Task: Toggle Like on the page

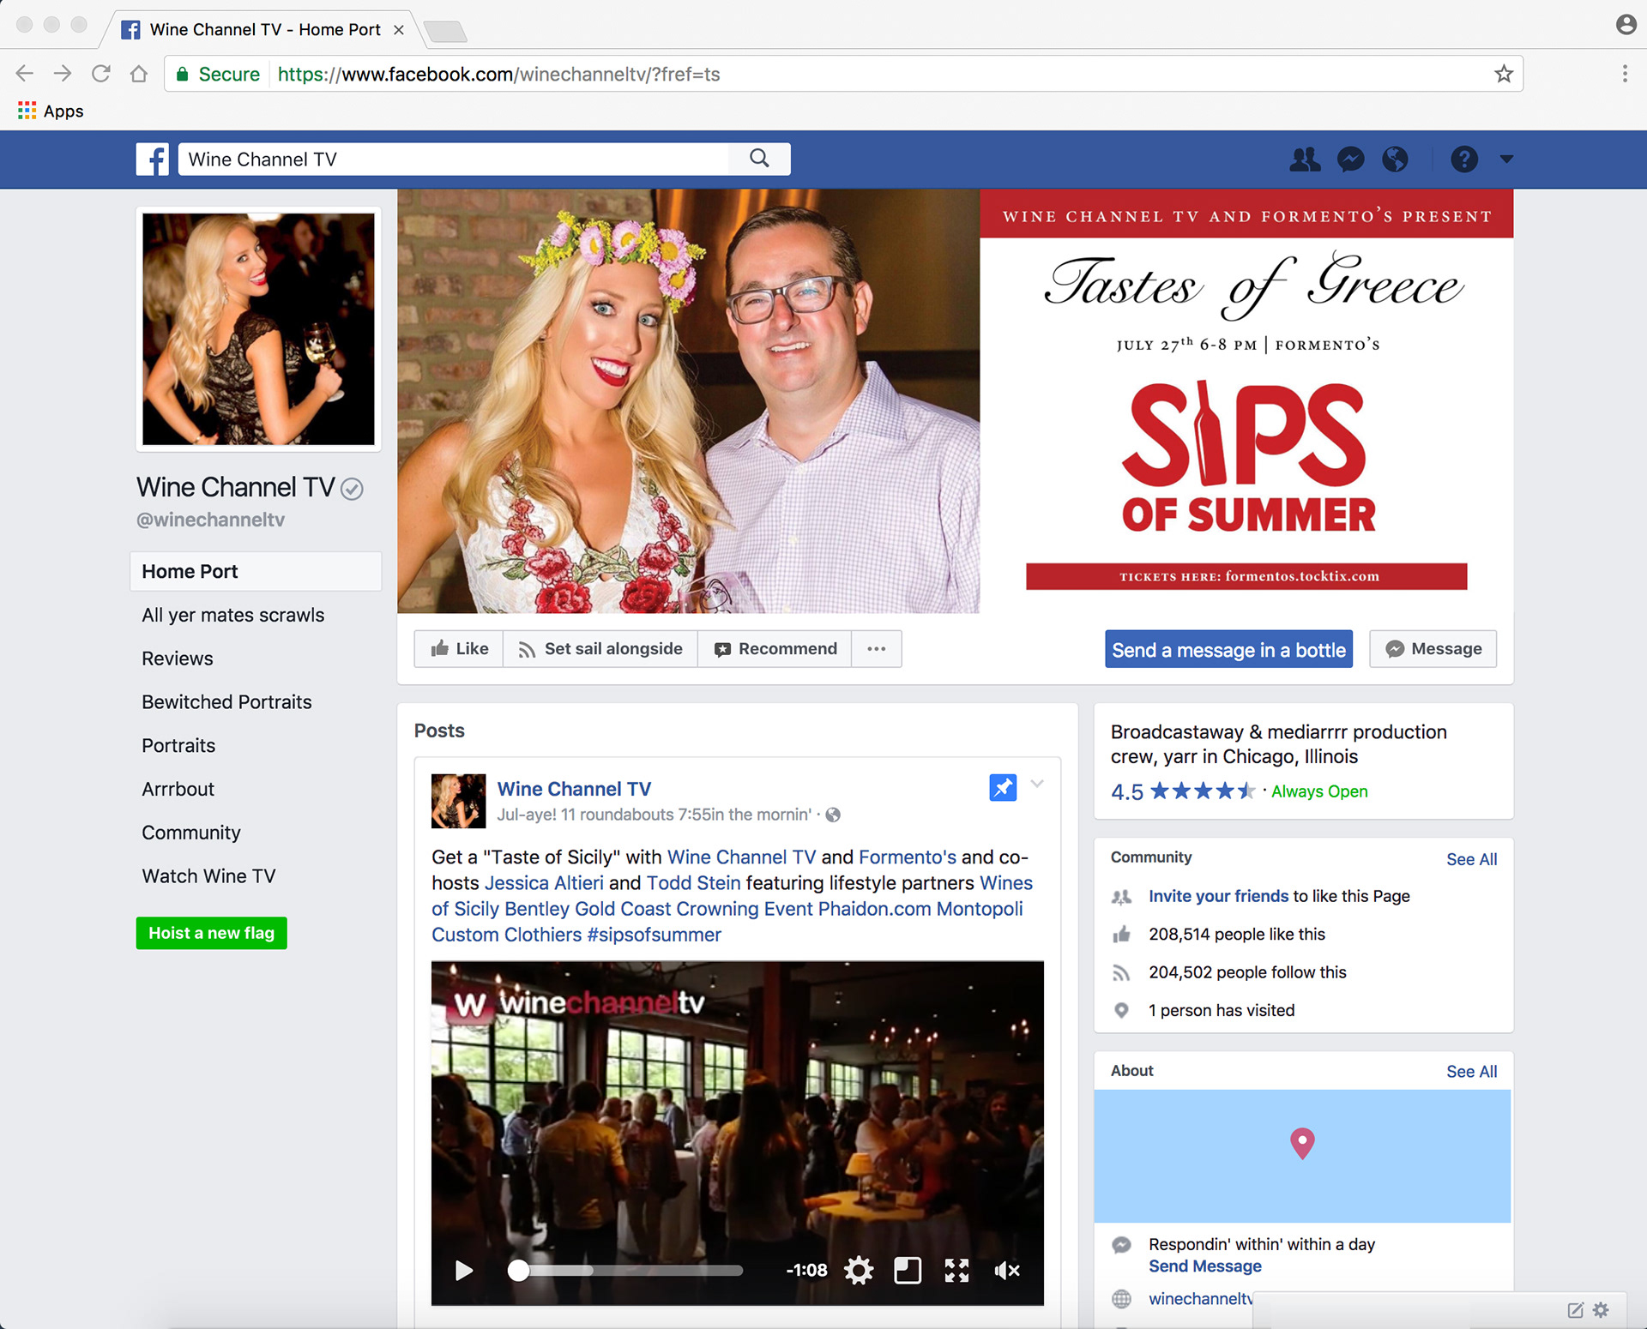Action: tap(460, 649)
